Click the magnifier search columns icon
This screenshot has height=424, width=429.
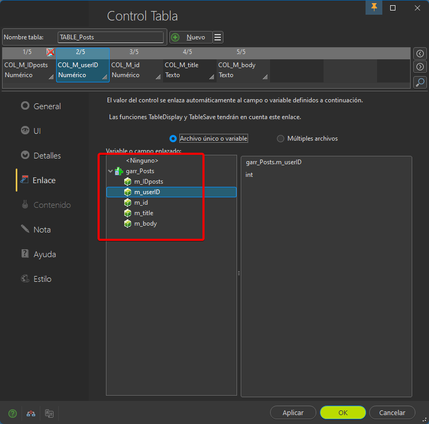point(420,82)
